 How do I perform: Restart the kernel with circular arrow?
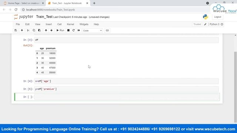tap(74, 30)
